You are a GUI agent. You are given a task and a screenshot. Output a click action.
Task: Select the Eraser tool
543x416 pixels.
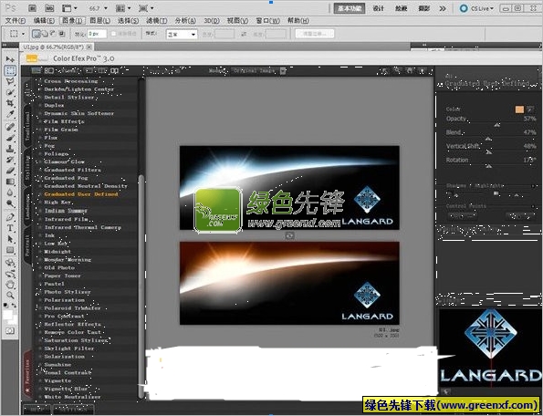[x=10, y=171]
